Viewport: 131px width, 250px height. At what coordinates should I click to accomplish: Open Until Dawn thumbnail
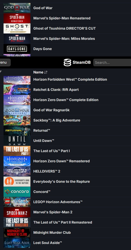(x=17, y=141)
